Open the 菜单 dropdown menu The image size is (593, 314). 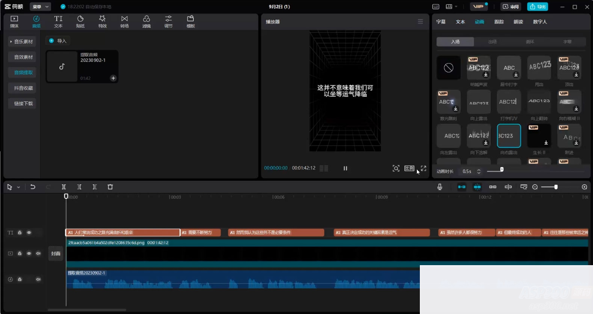point(41,7)
